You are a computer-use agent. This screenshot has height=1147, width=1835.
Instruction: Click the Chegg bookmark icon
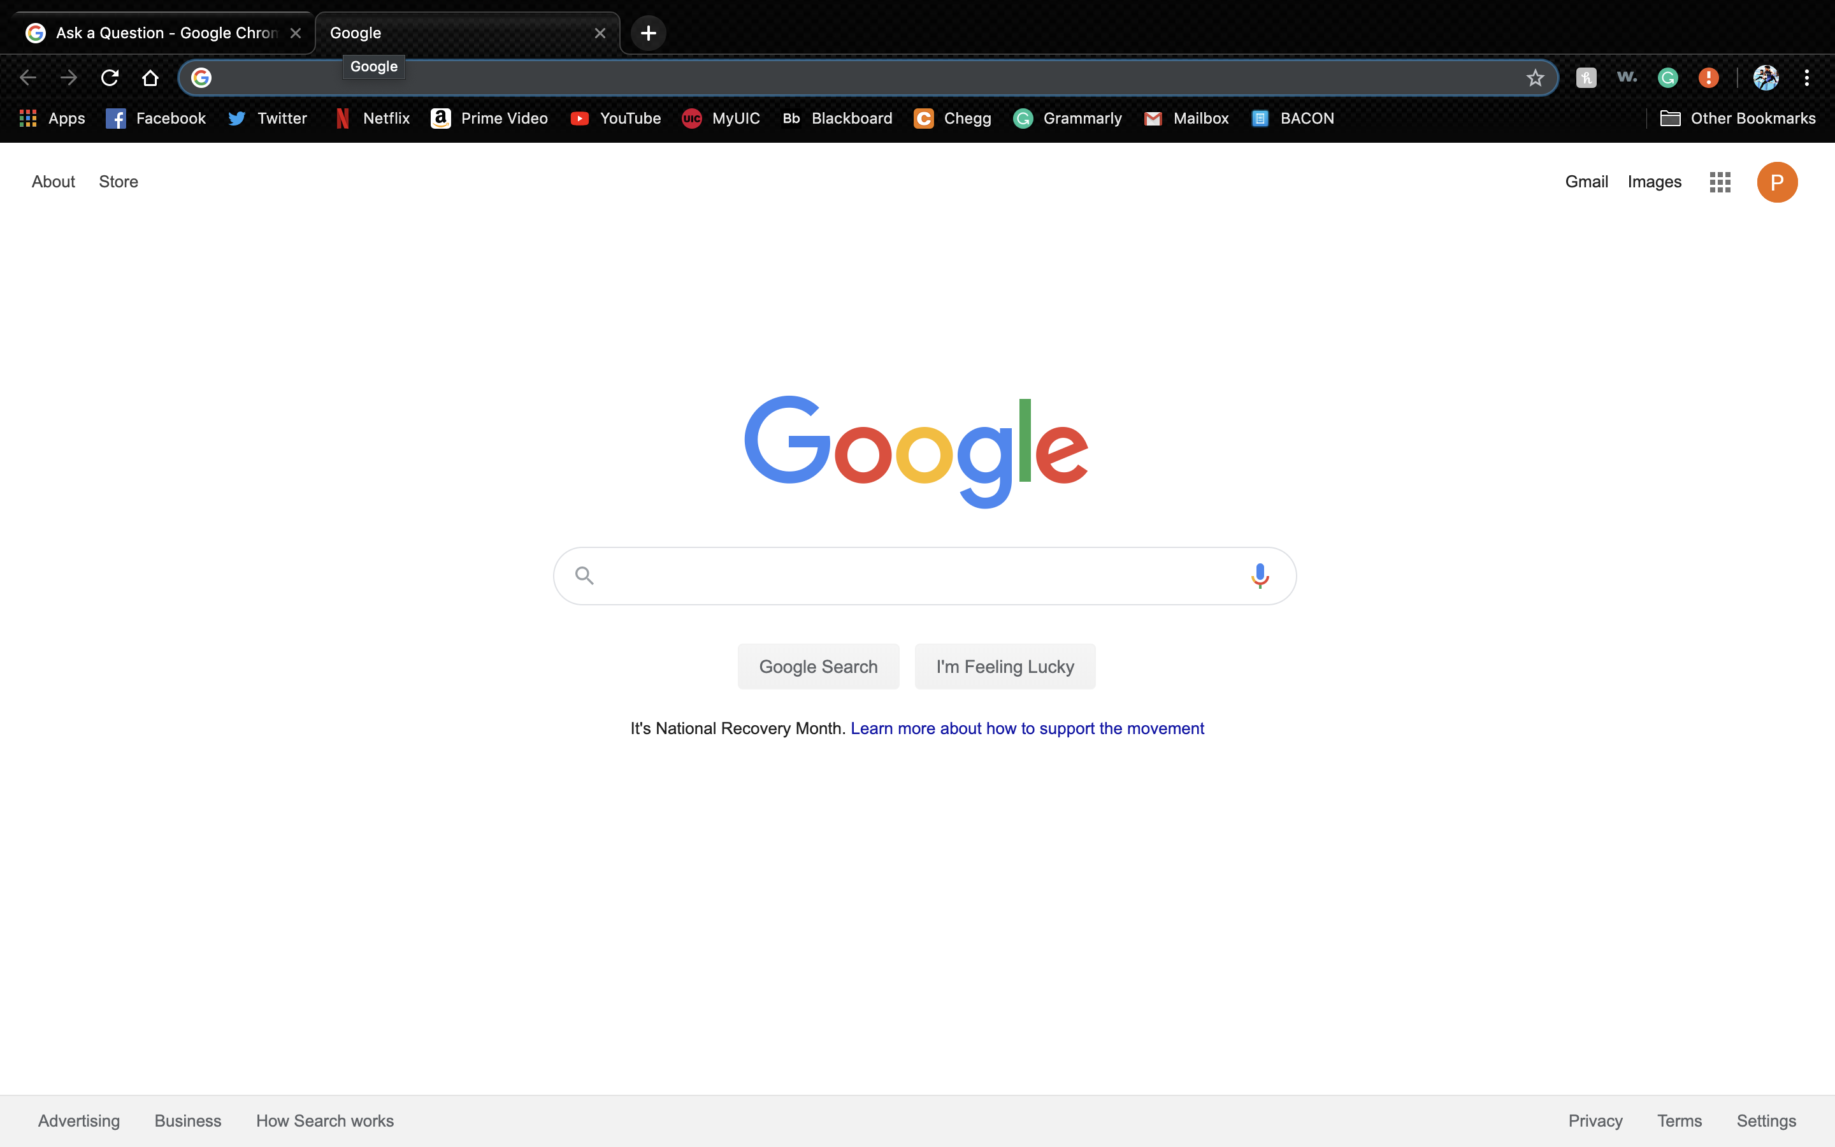click(923, 119)
